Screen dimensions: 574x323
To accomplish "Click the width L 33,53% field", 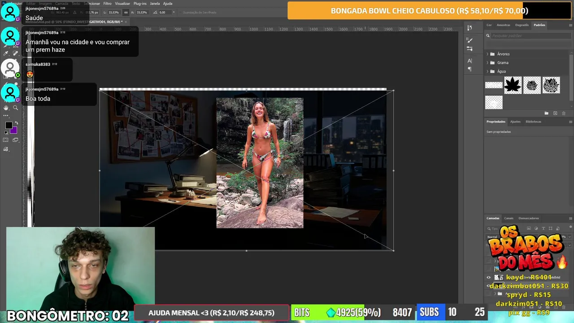I will (114, 13).
